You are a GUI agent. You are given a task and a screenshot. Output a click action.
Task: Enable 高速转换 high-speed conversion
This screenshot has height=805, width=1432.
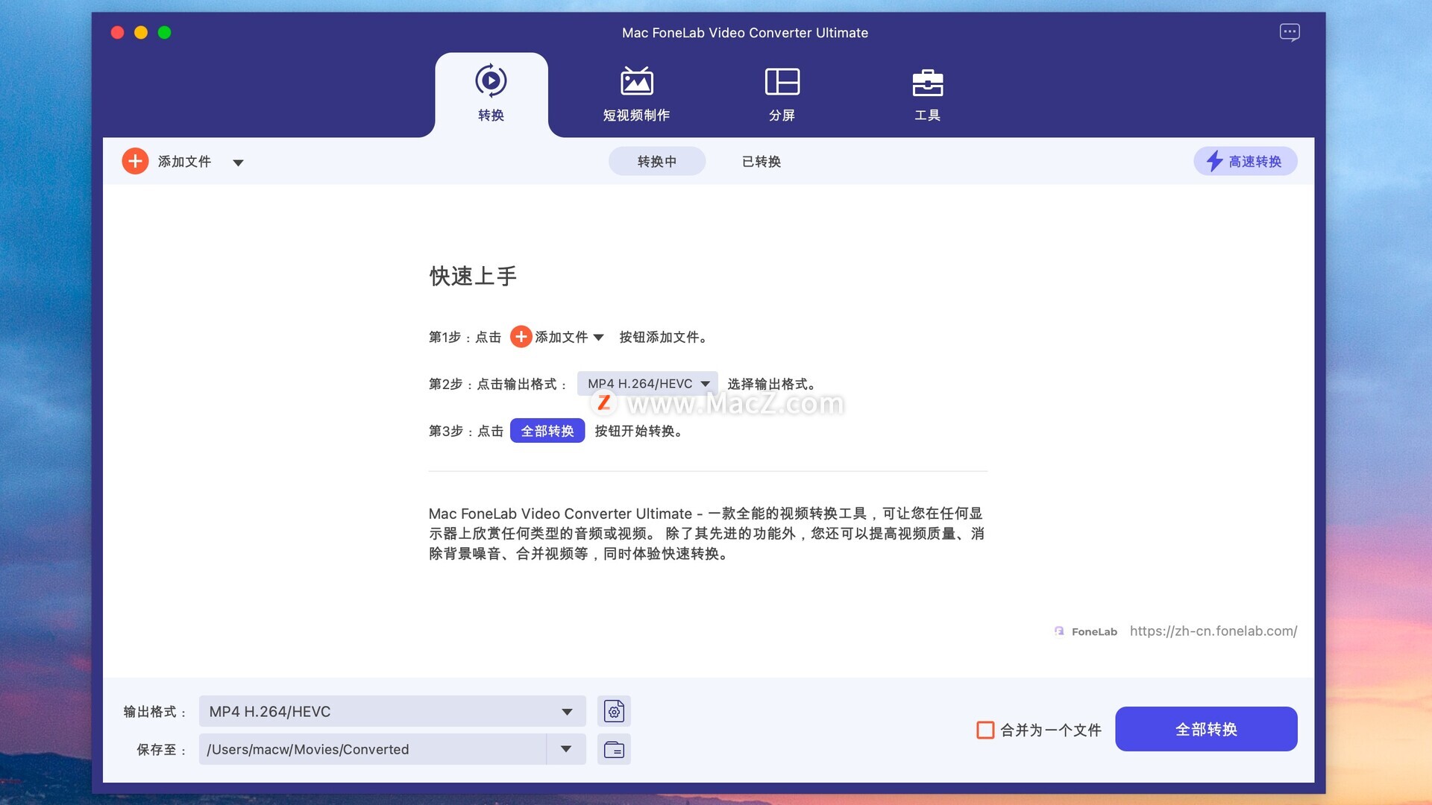(1245, 161)
